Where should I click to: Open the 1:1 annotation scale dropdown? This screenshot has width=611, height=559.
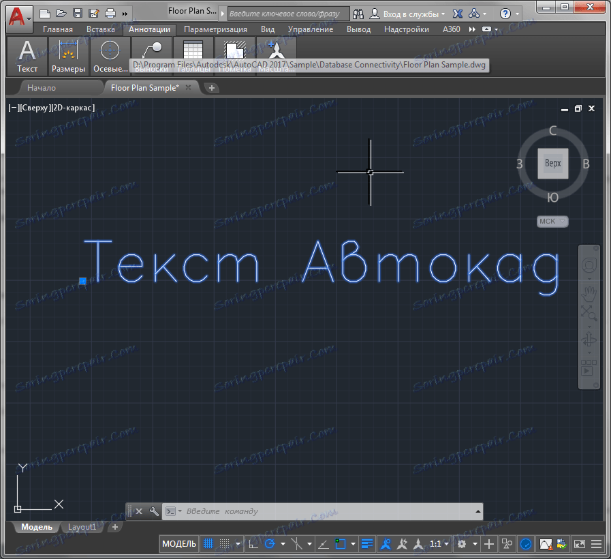(439, 543)
